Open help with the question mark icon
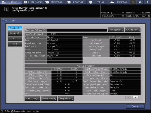Screen dimensions: 151x113 point(147,2)
